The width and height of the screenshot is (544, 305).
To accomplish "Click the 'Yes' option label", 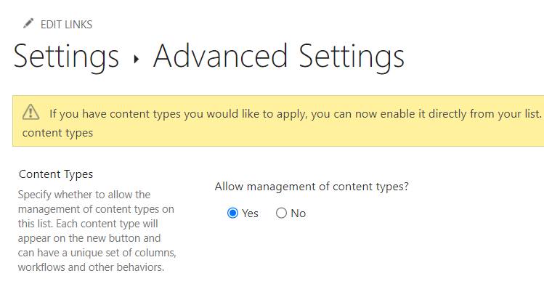I will pyautogui.click(x=250, y=213).
